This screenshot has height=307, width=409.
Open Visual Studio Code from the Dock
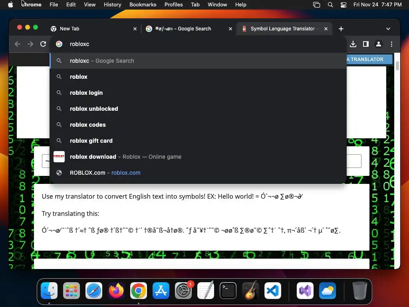click(273, 291)
